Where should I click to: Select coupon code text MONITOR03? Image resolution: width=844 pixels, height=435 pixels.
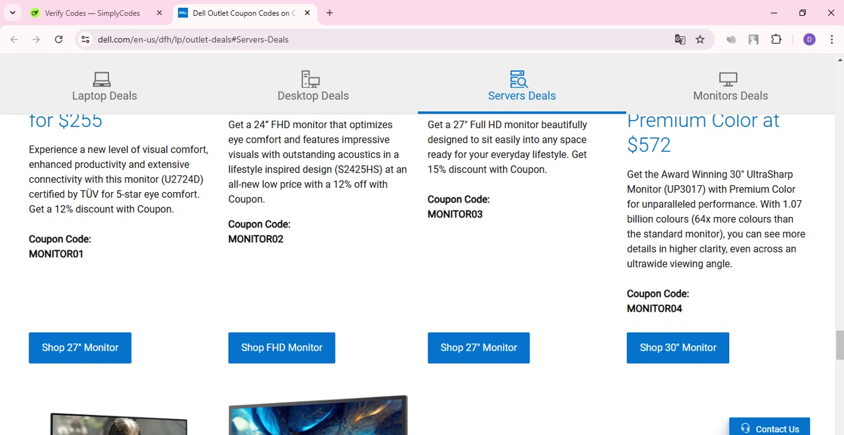pos(455,214)
